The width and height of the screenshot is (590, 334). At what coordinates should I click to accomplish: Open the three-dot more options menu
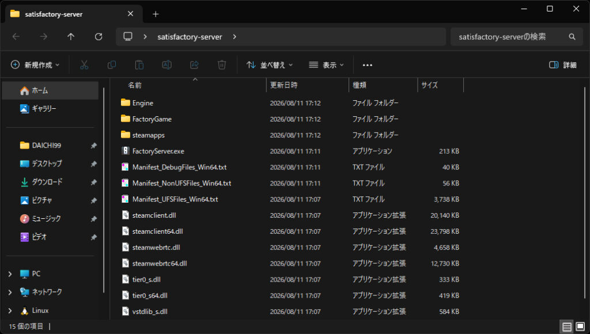pos(367,65)
